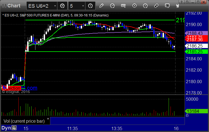Click the 2182.00 price axis label
Viewport: 209px width, 132px height.
(x=194, y=70)
